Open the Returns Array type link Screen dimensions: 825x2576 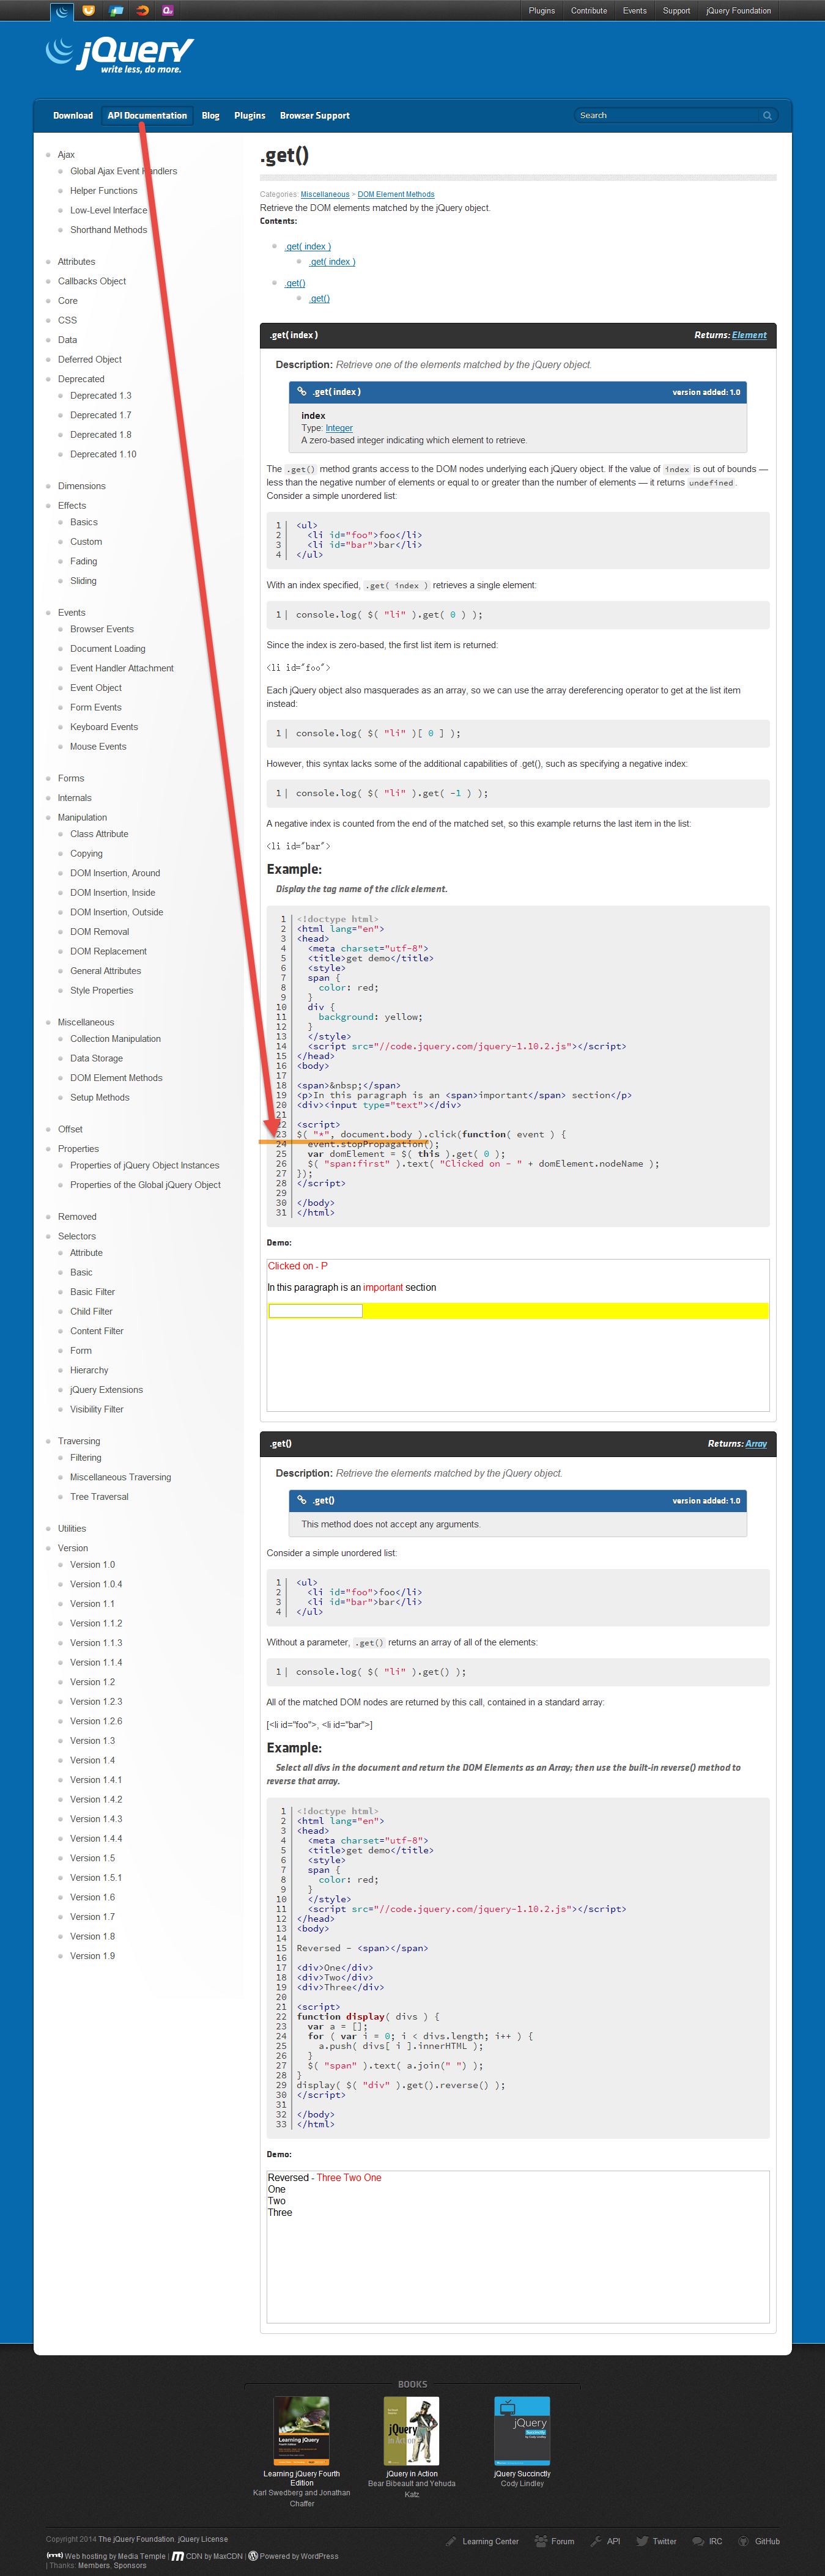[x=756, y=1444]
